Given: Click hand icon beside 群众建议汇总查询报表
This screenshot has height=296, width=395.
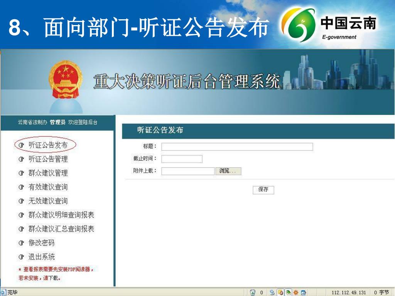Looking at the screenshot, I should coord(22,229).
